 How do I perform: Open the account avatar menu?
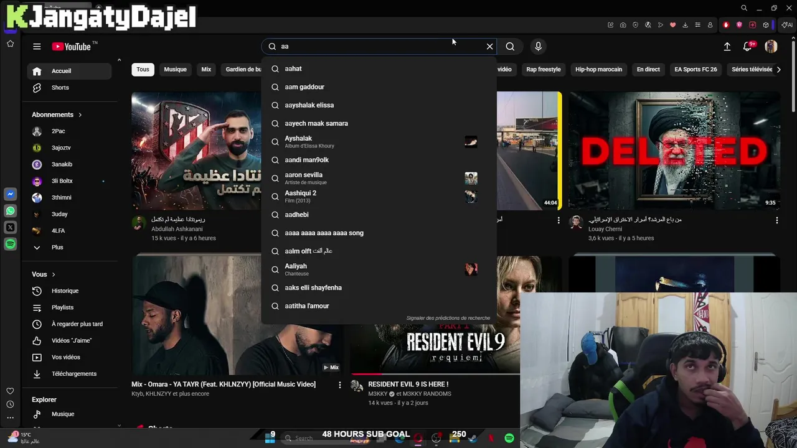771,47
